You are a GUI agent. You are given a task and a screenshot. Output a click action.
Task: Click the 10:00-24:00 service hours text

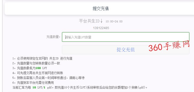pos(114,22)
